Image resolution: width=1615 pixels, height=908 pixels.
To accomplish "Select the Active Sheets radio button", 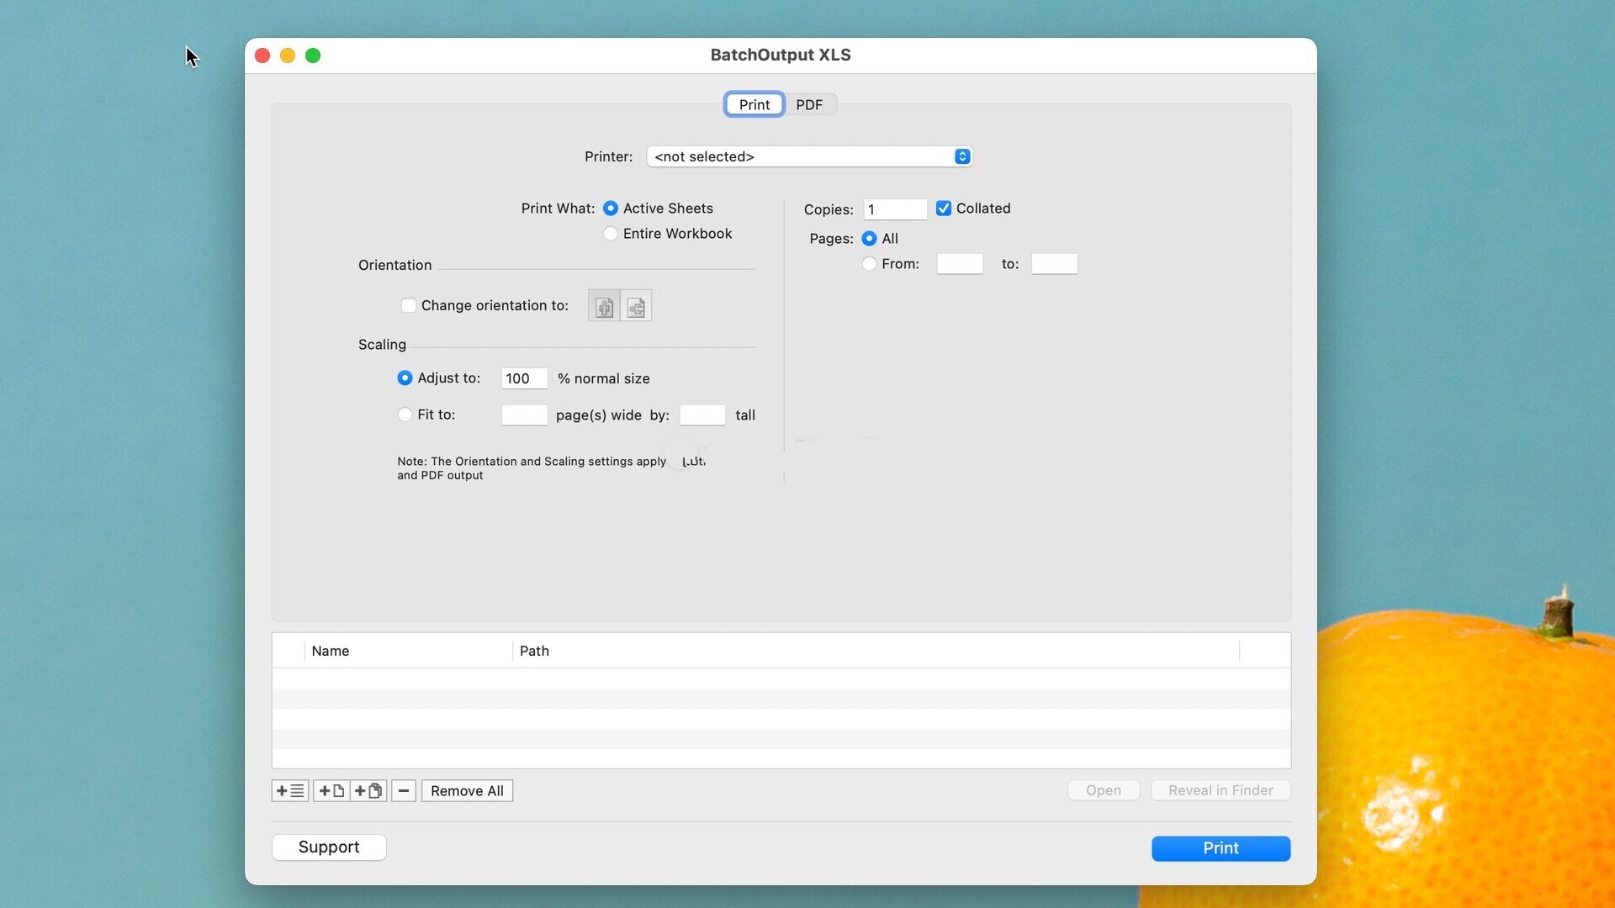I will point(611,209).
